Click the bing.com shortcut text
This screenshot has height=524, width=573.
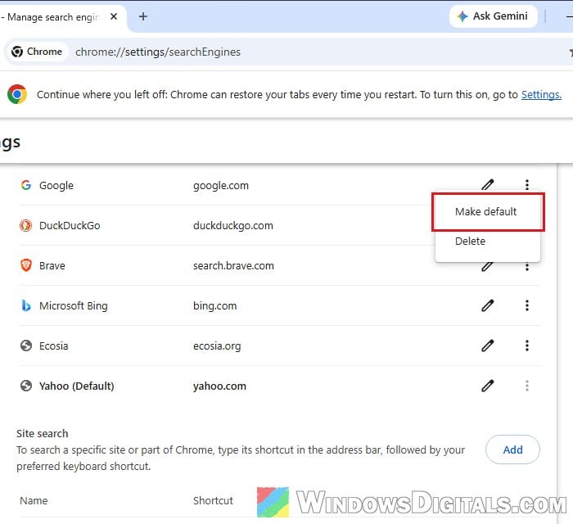tap(214, 306)
